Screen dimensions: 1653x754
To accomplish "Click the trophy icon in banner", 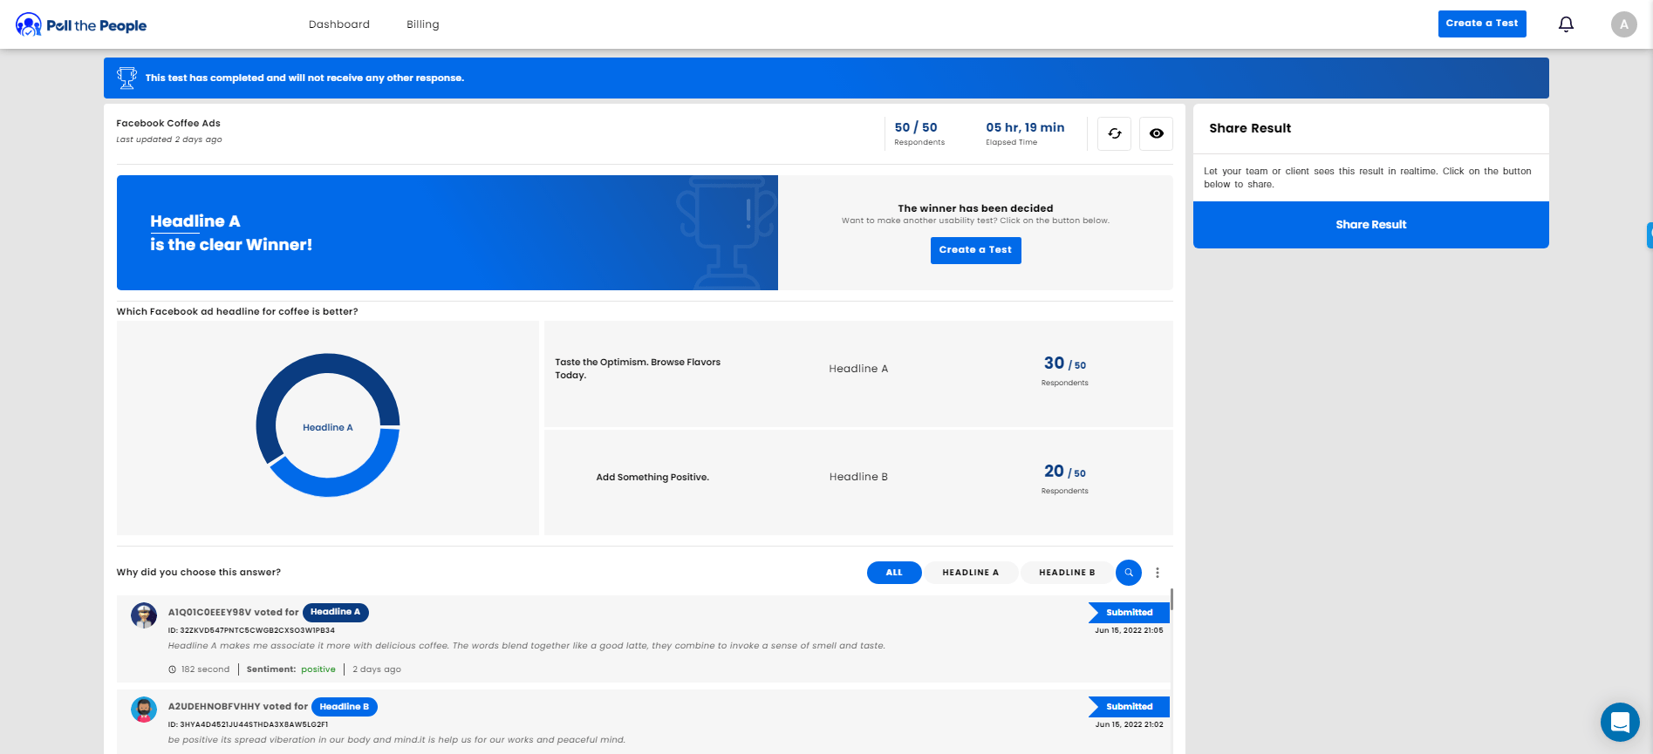I will pyautogui.click(x=127, y=78).
